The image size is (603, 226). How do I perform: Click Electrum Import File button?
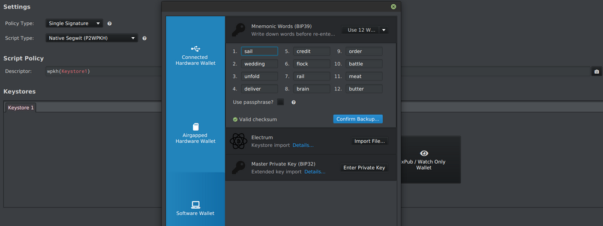[x=370, y=141]
